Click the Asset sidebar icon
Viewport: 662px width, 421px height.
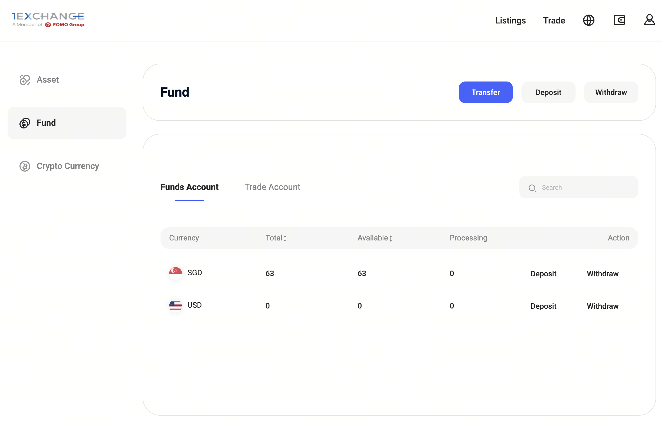coord(25,80)
